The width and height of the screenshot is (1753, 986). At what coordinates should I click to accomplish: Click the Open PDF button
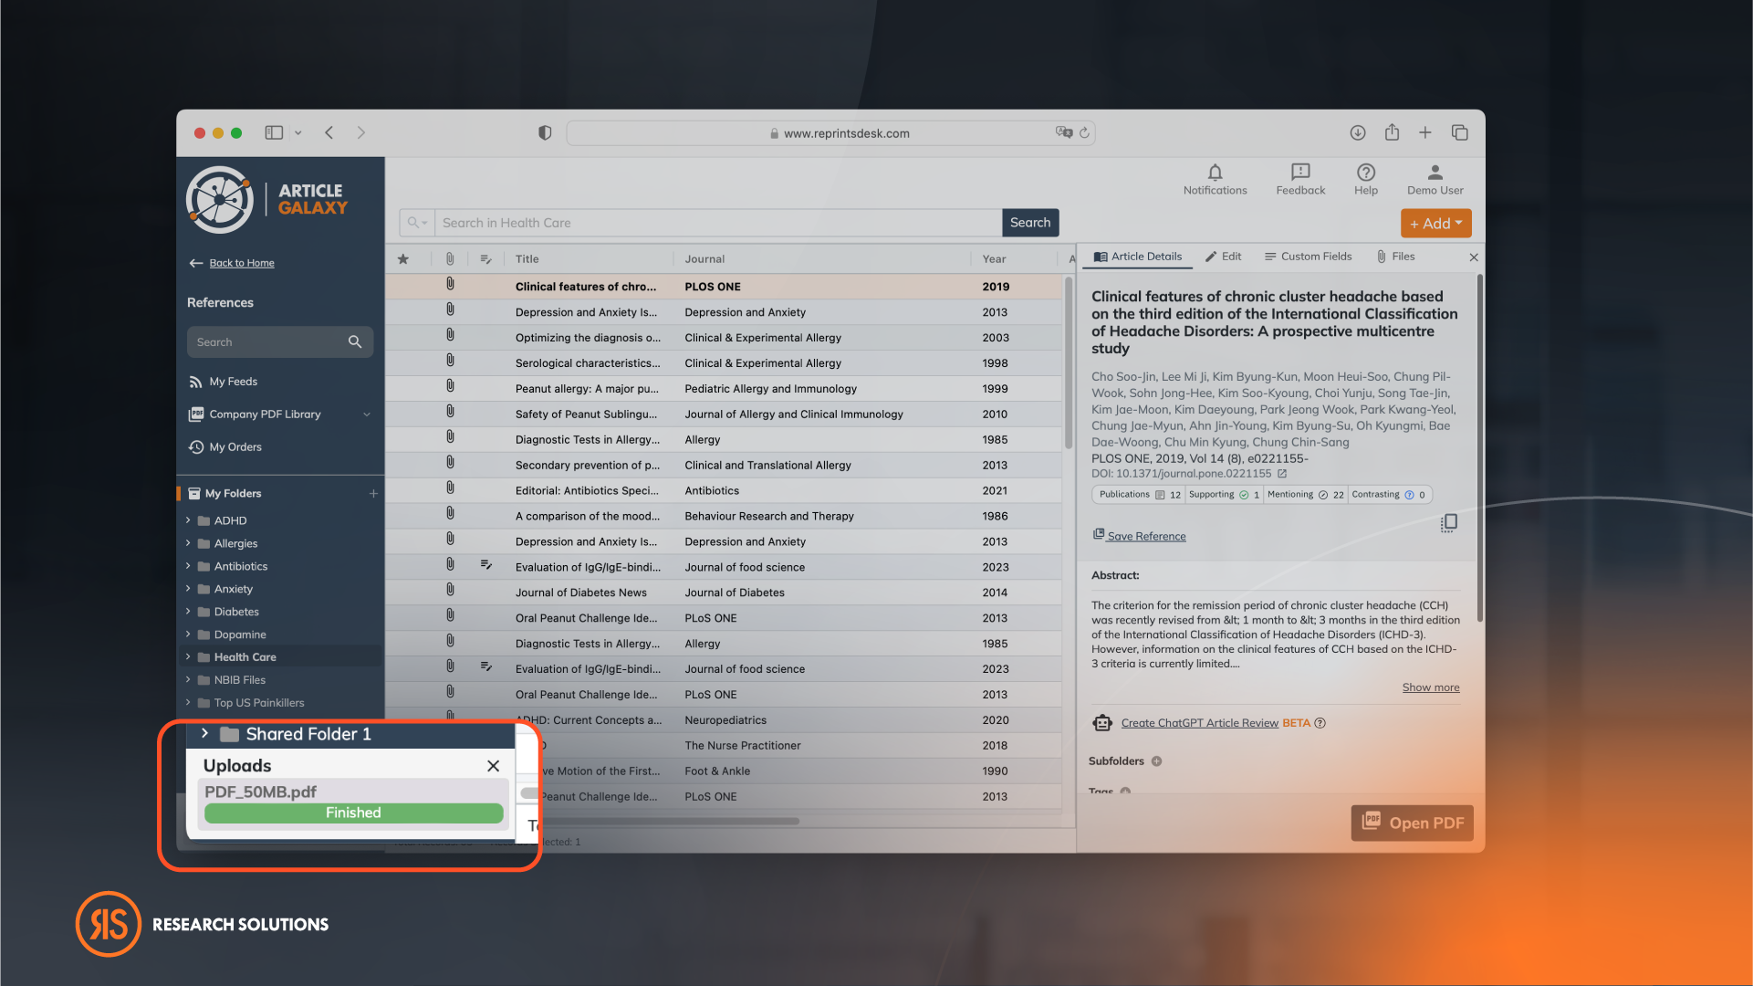click(1412, 823)
